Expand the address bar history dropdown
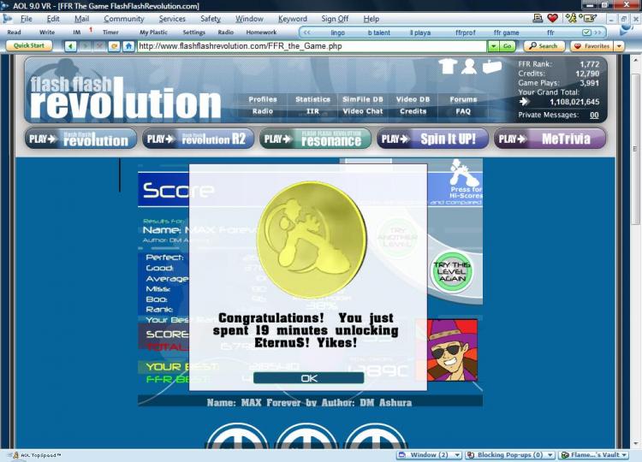This screenshot has width=642, height=462. 493,46
